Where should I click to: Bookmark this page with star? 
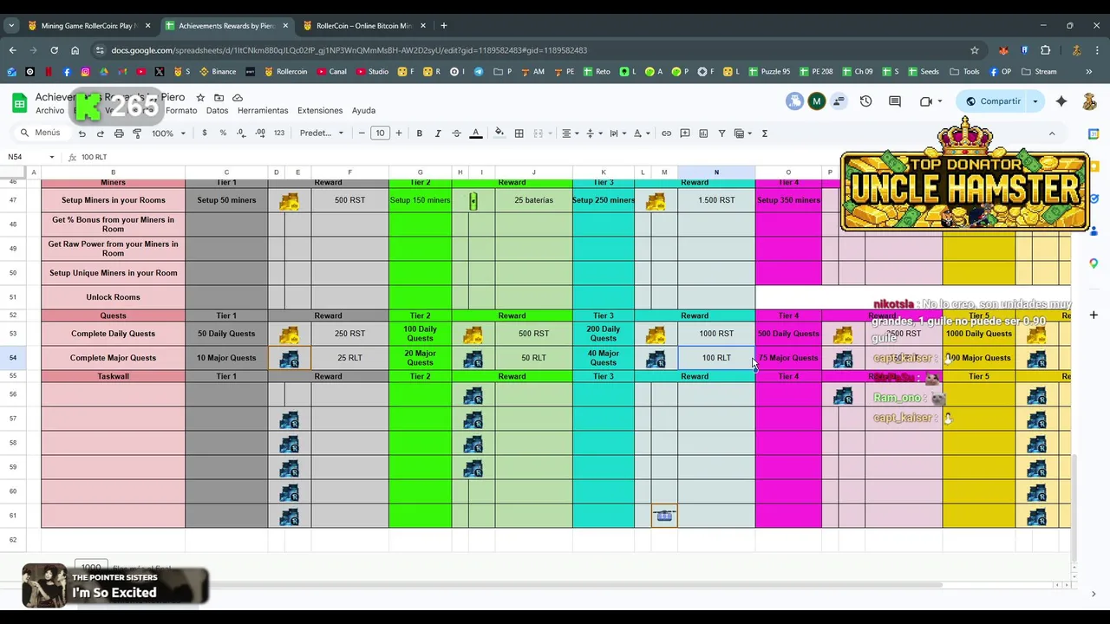click(x=975, y=50)
